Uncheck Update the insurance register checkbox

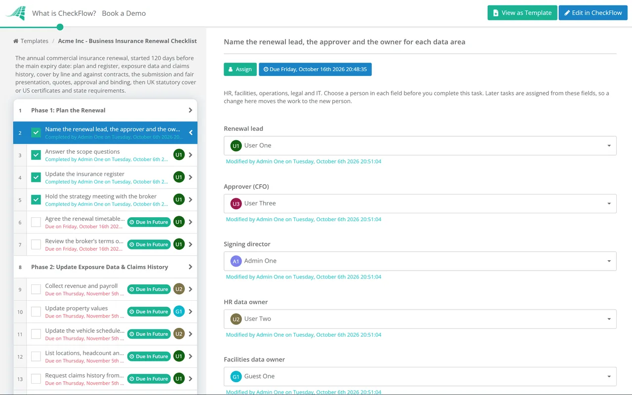(36, 177)
